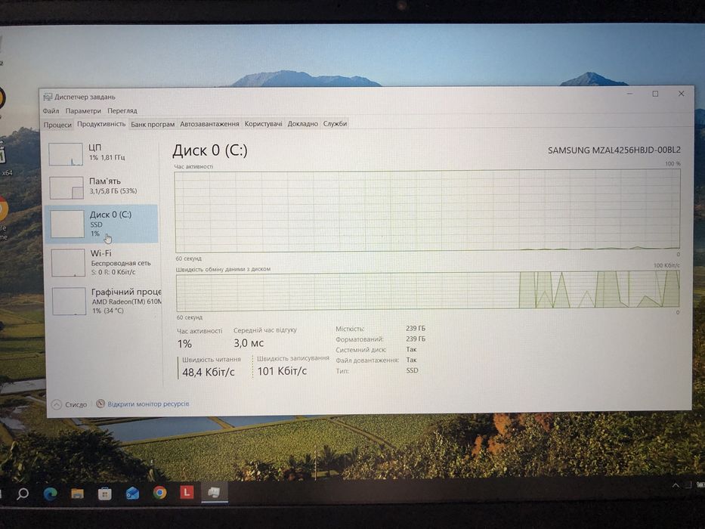Show hidden system tray icons chevron

[x=676, y=485]
